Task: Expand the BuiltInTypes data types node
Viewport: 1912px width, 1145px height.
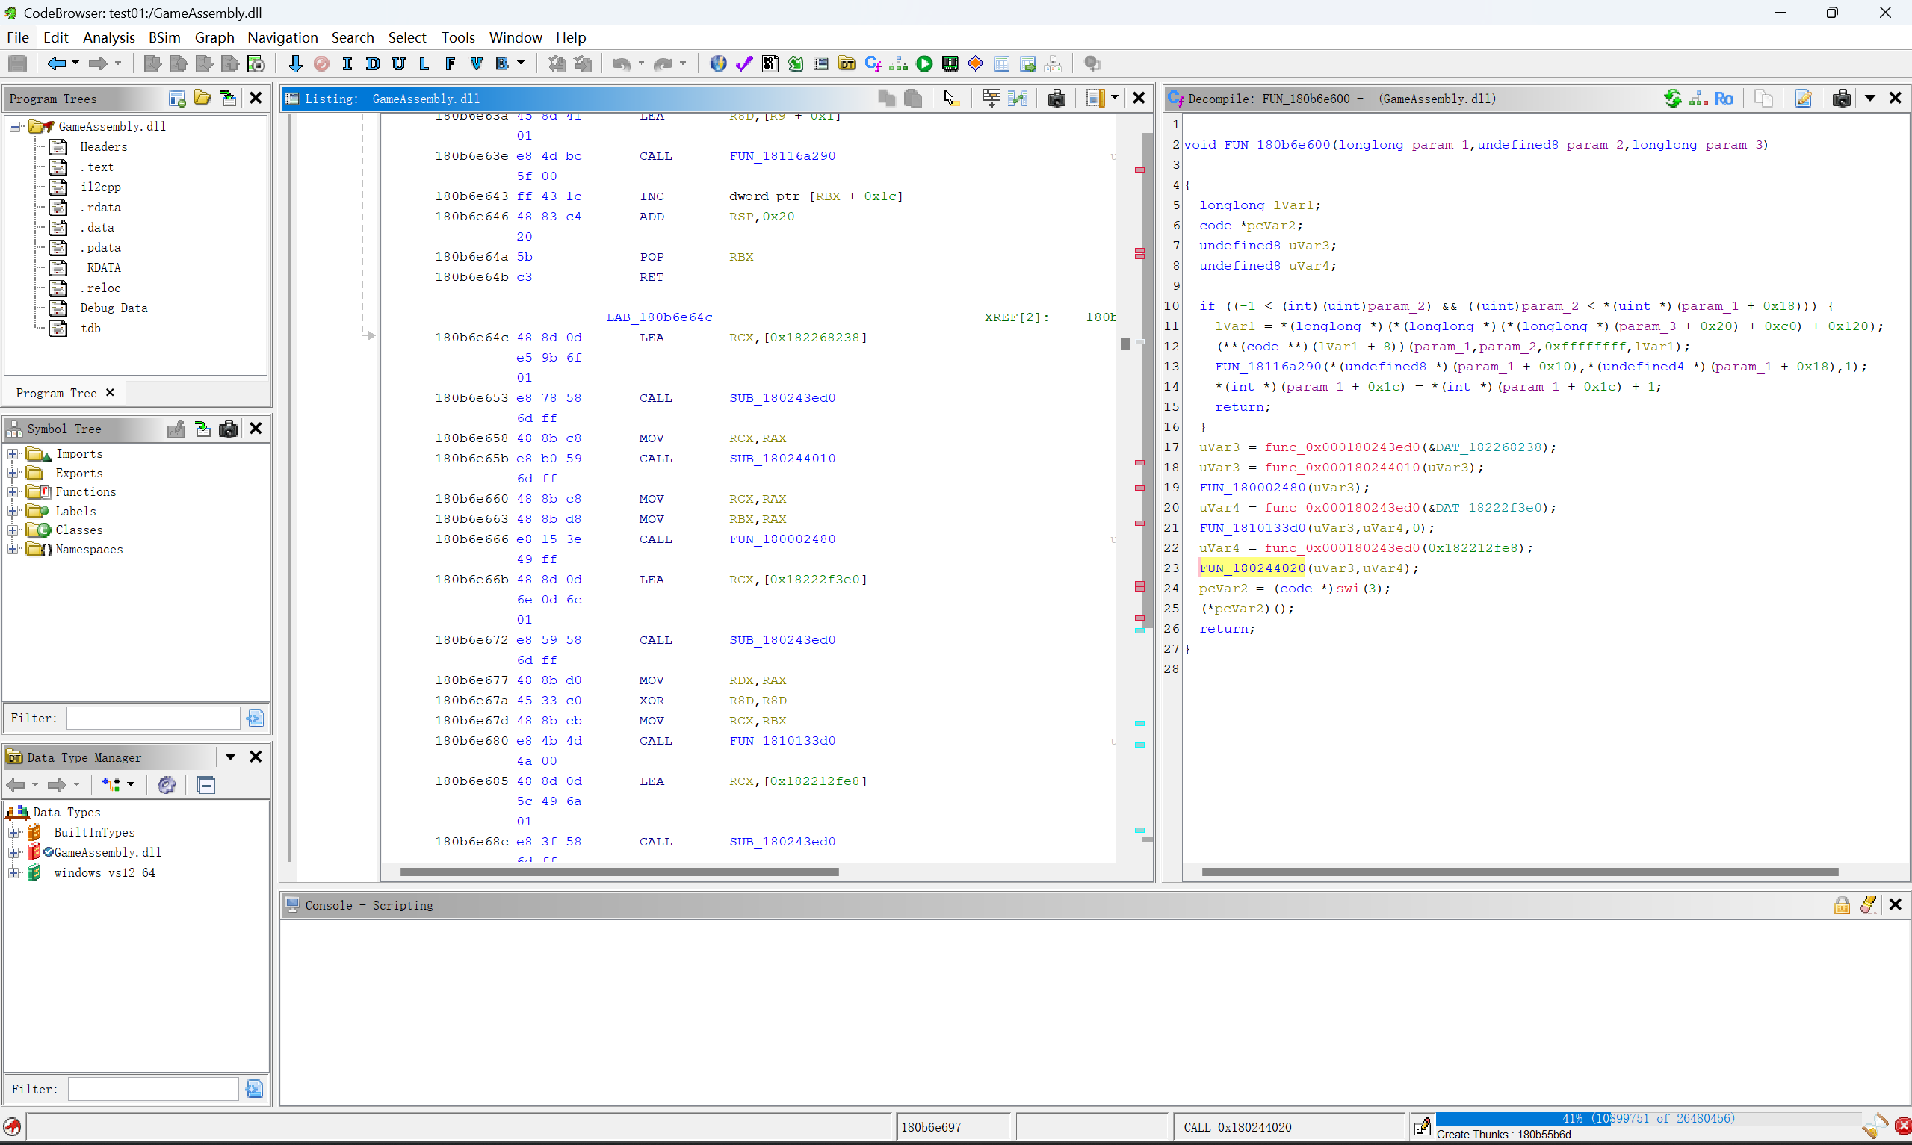Action: pyautogui.click(x=13, y=833)
